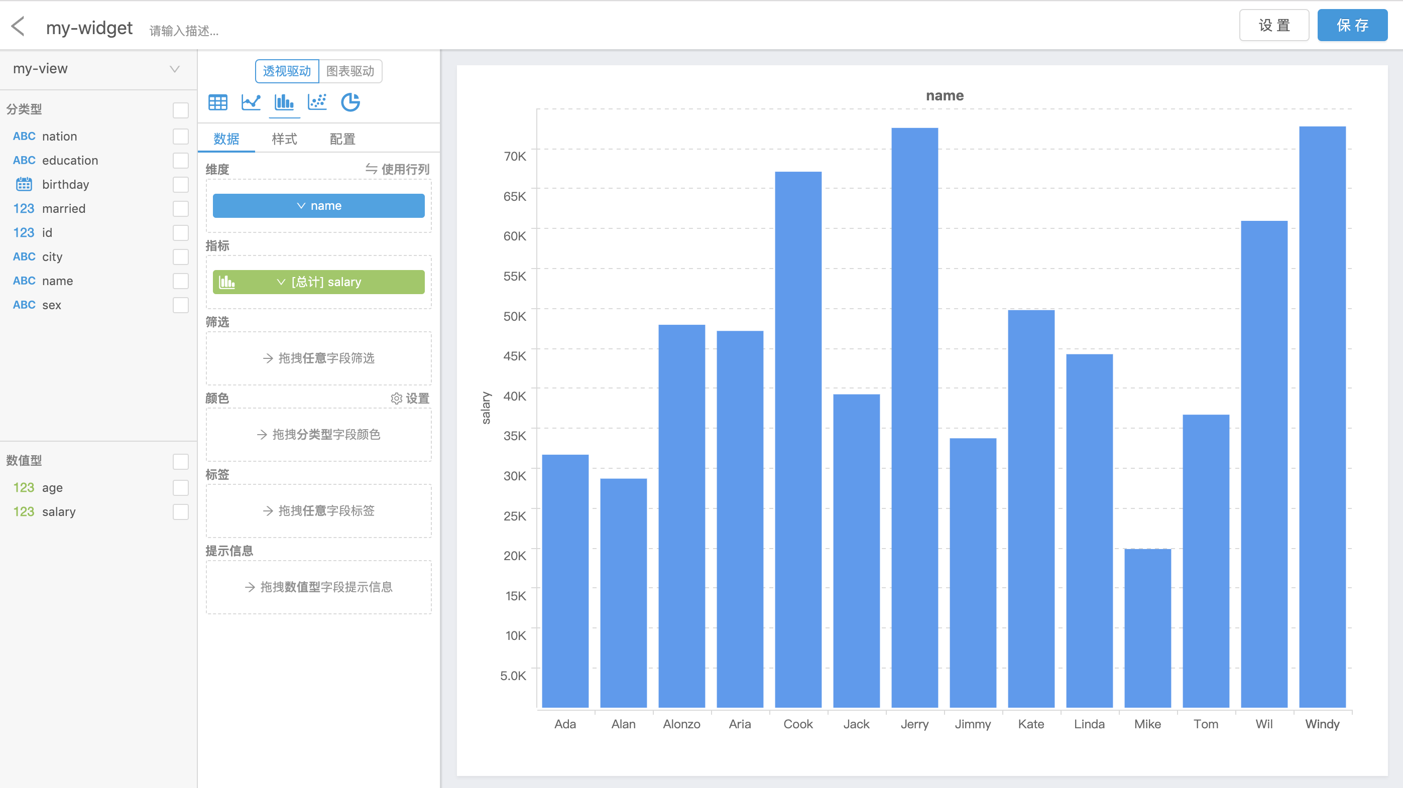Click the 保存 button
The width and height of the screenshot is (1403, 788).
[x=1352, y=25]
